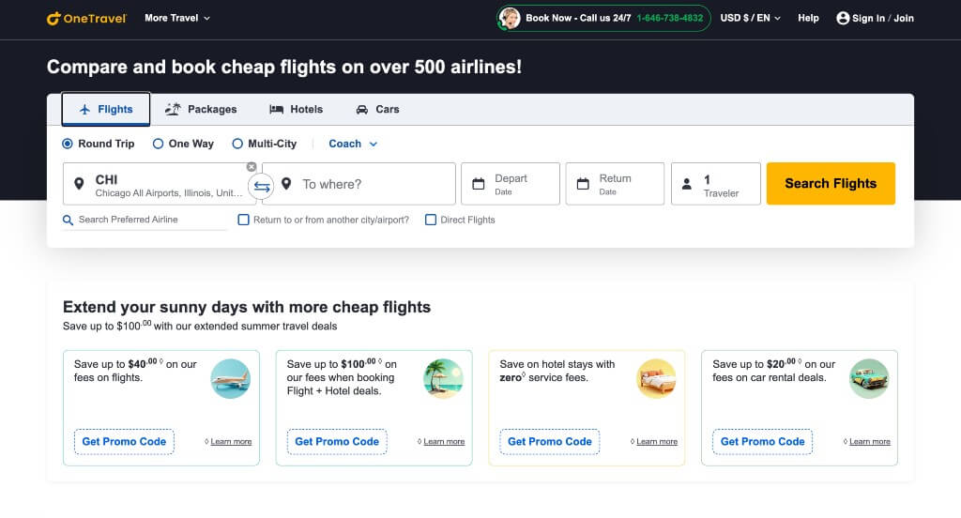Open Learn more on the Flight + Hotel card
This screenshot has width=961, height=518.
pos(444,441)
